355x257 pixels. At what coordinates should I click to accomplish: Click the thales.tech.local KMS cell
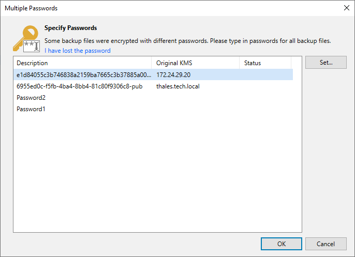coord(178,86)
